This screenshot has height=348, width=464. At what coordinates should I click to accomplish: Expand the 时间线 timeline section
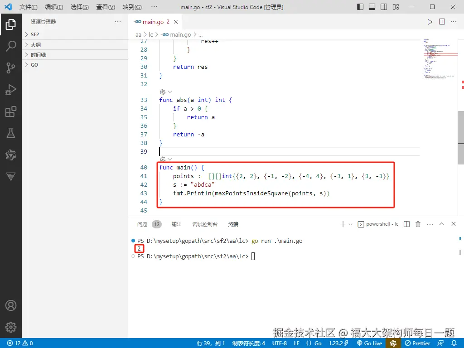(x=75, y=55)
